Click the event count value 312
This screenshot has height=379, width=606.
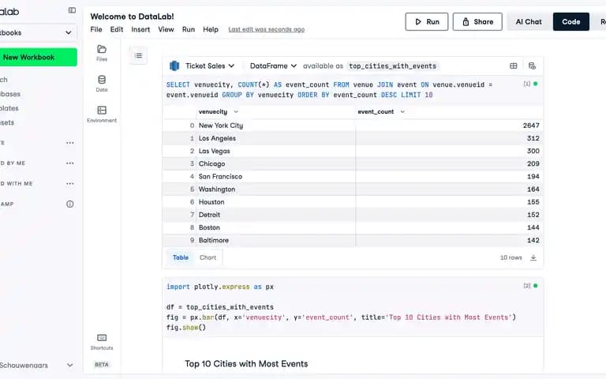click(533, 138)
